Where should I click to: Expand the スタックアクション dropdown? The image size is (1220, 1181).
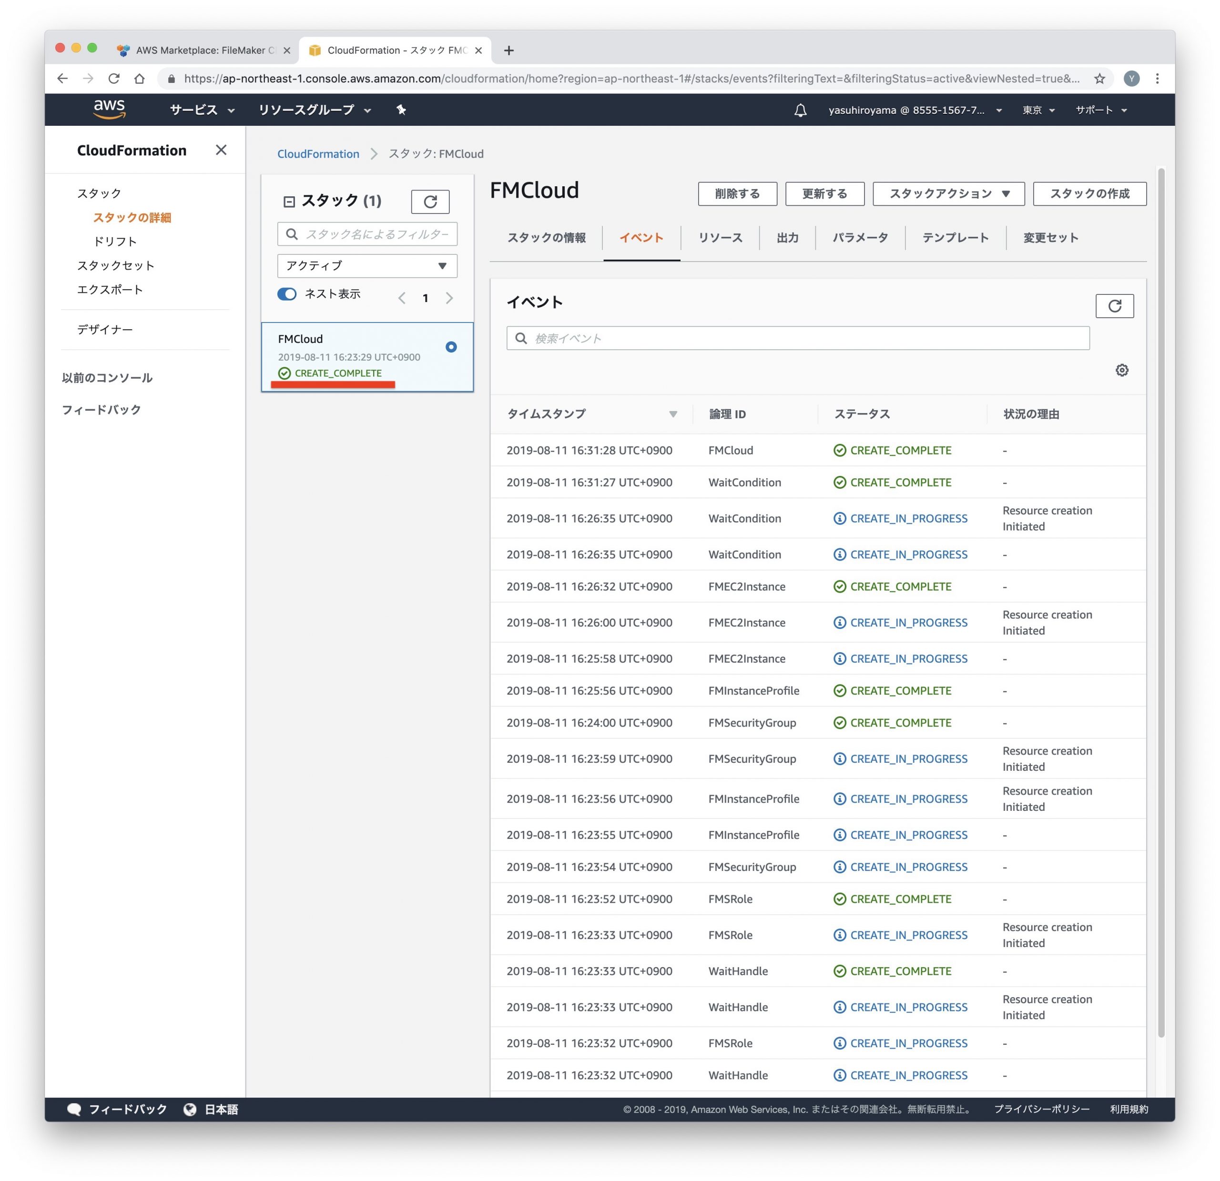948,194
